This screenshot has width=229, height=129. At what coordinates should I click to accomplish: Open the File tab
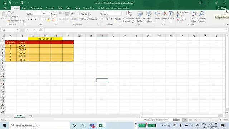pyautogui.click(x=5, y=8)
